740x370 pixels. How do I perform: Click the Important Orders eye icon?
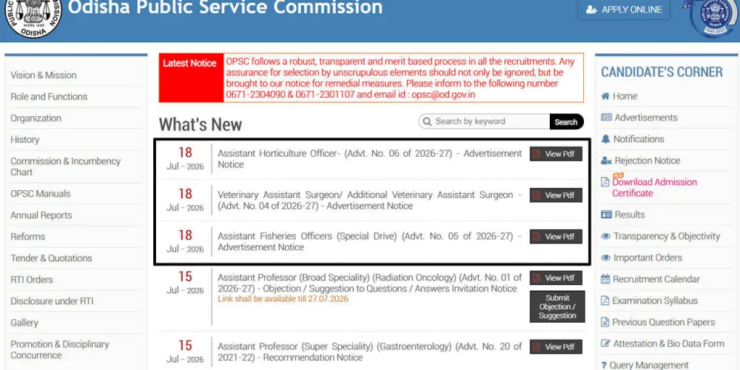[x=606, y=258]
